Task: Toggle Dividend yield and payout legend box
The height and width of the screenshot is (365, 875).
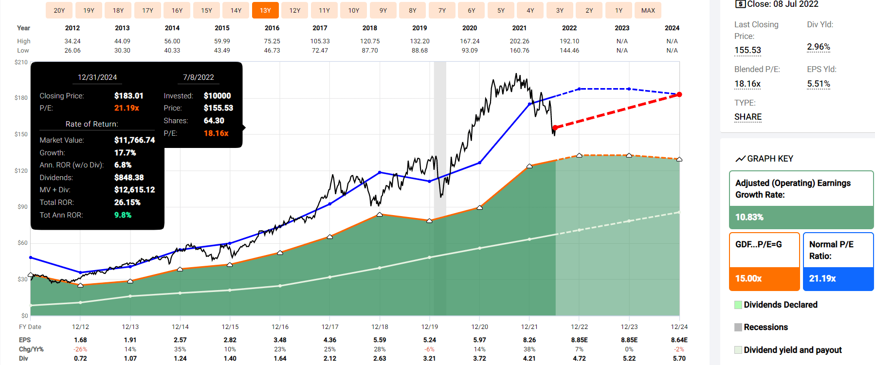Action: pyautogui.click(x=738, y=350)
